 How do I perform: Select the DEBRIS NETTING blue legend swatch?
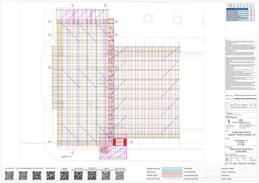(172, 169)
